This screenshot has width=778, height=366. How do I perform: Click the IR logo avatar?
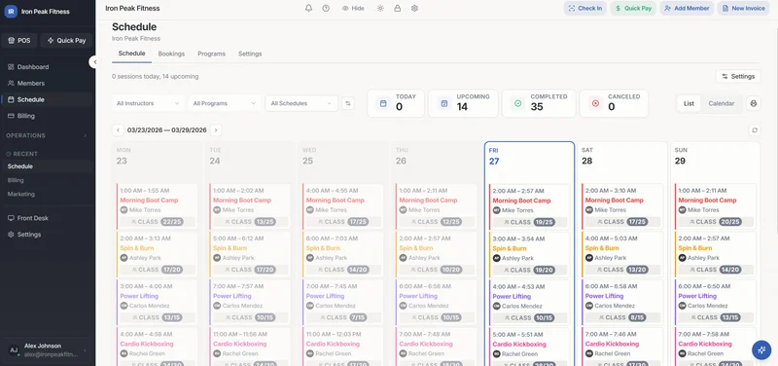point(11,11)
